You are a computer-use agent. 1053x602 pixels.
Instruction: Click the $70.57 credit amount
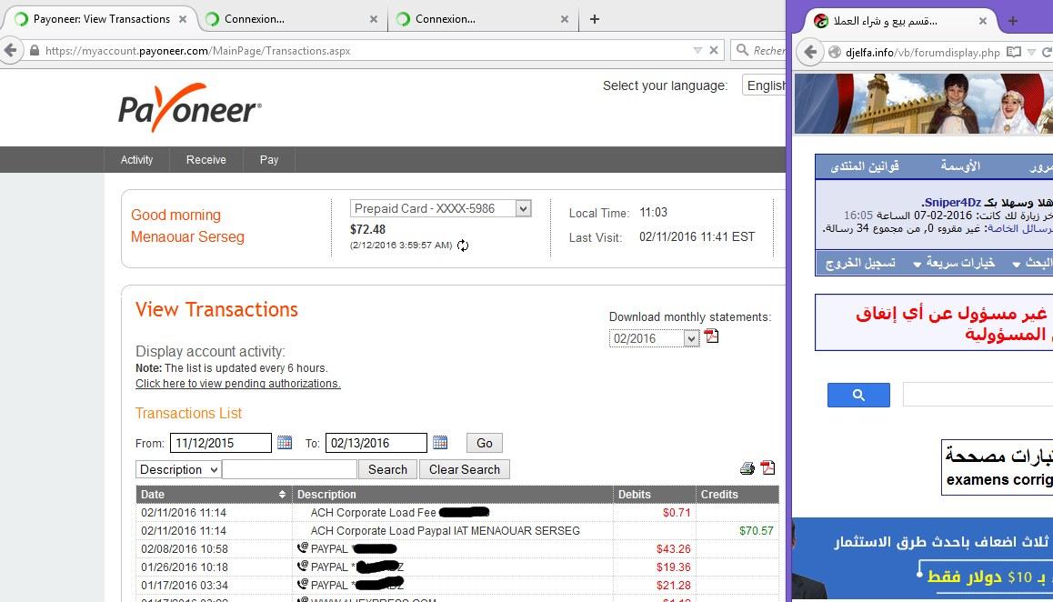click(x=757, y=531)
